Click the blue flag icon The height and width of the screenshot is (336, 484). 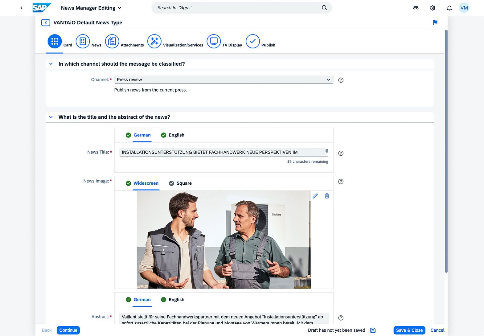pyautogui.click(x=435, y=23)
